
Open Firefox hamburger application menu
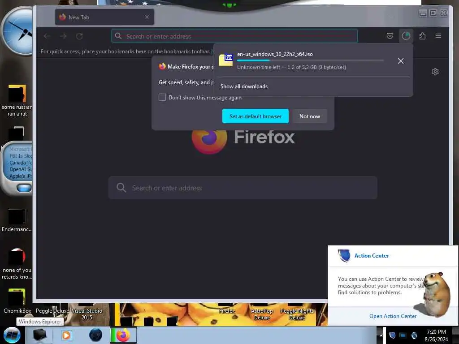point(438,36)
